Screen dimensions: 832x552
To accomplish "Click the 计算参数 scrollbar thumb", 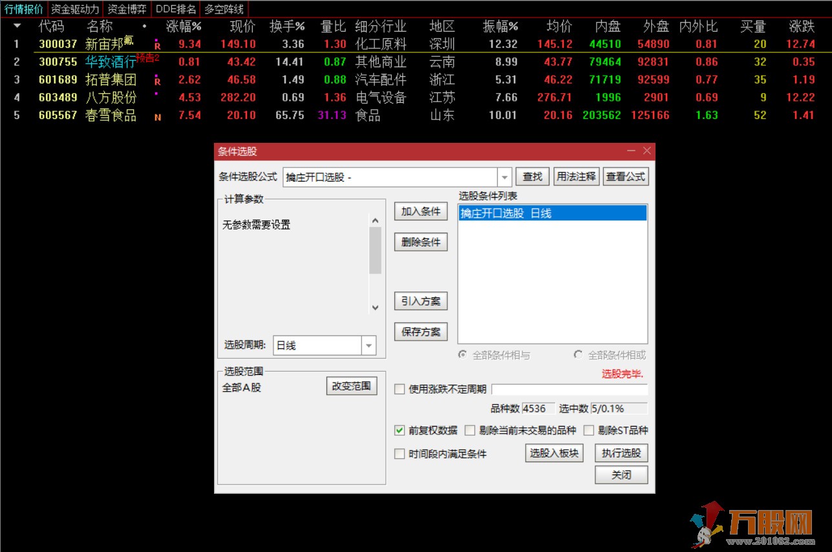I will pos(375,251).
